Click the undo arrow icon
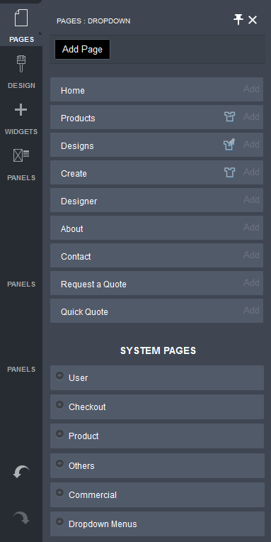 coord(21,472)
